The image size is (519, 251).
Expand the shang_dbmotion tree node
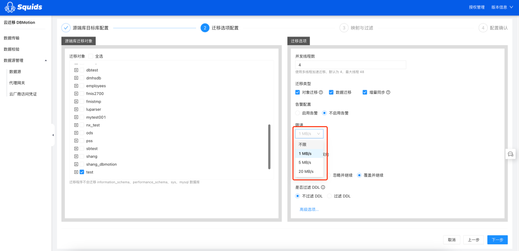tap(76, 164)
